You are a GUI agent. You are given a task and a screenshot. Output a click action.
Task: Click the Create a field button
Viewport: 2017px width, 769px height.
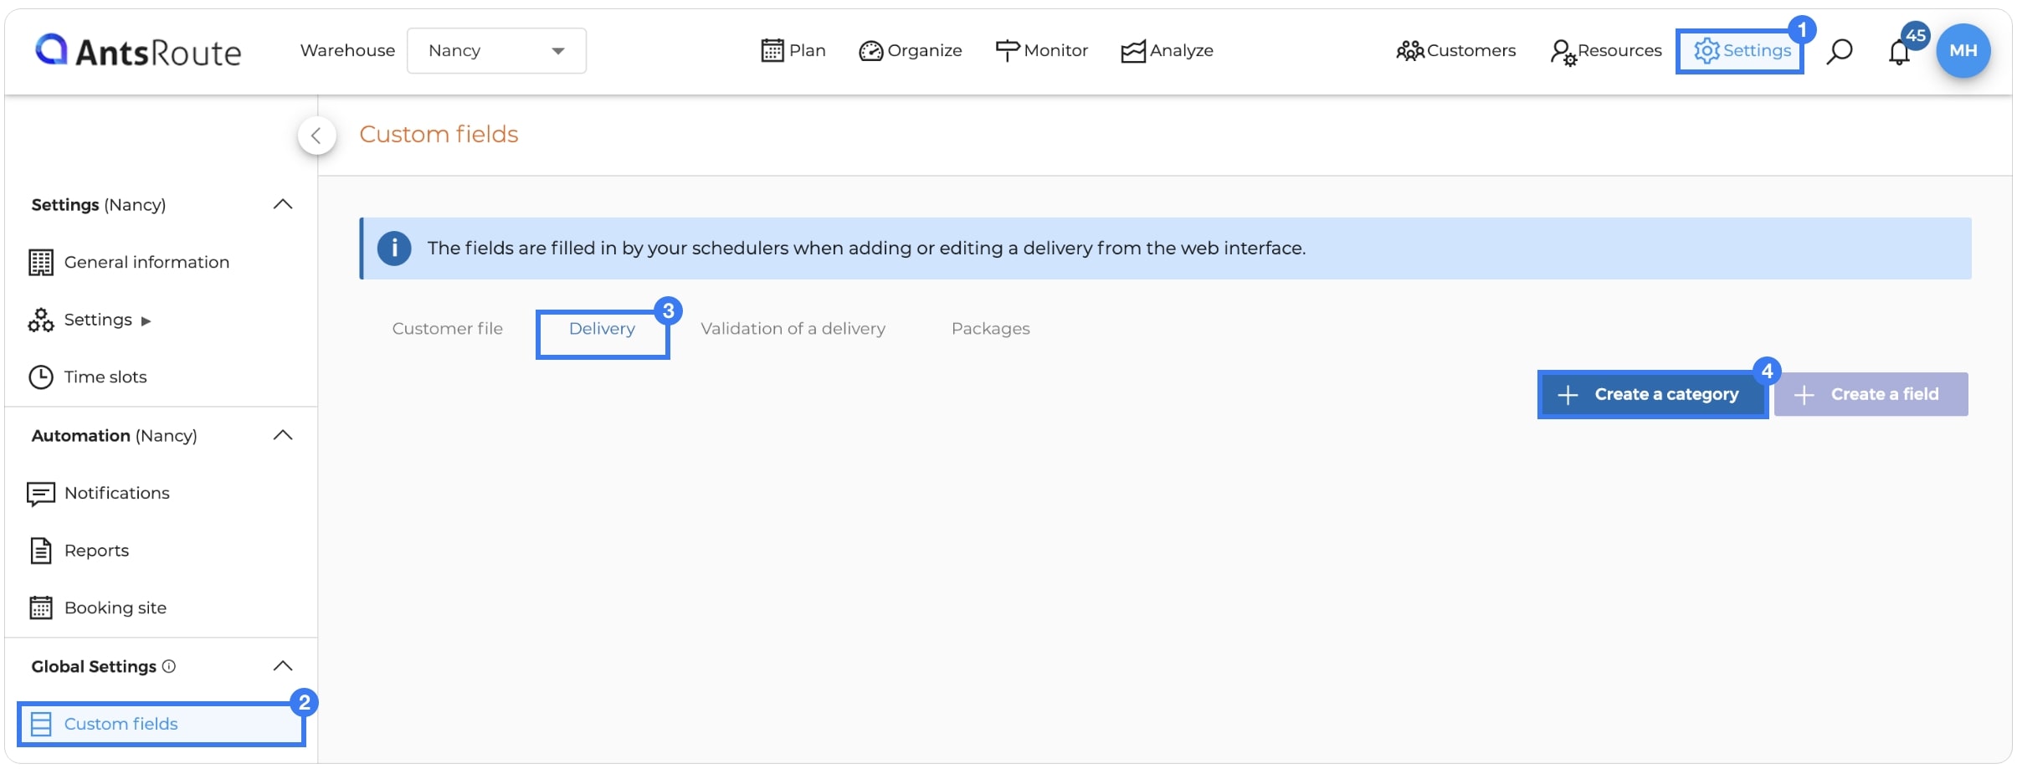pos(1871,394)
